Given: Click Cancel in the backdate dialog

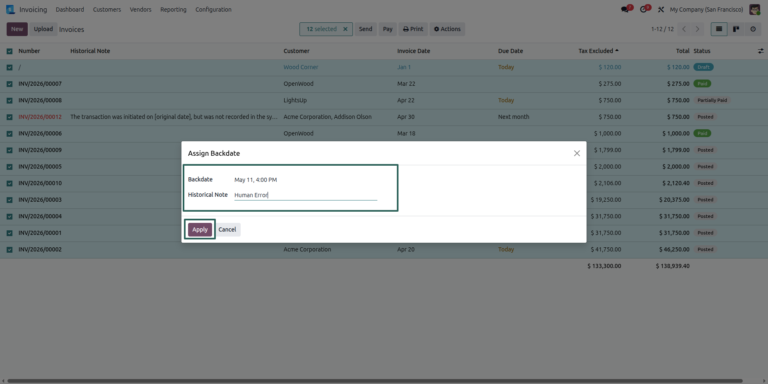Looking at the screenshot, I should pos(227,229).
